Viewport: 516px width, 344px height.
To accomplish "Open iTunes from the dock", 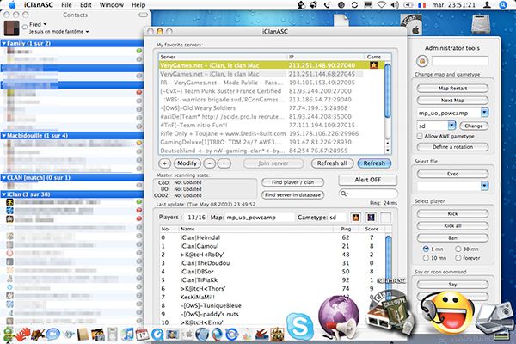I will point(127,335).
